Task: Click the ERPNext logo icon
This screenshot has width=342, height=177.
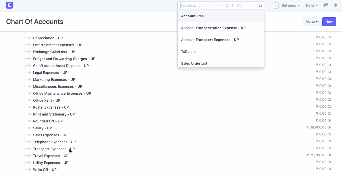Action: 10,5
